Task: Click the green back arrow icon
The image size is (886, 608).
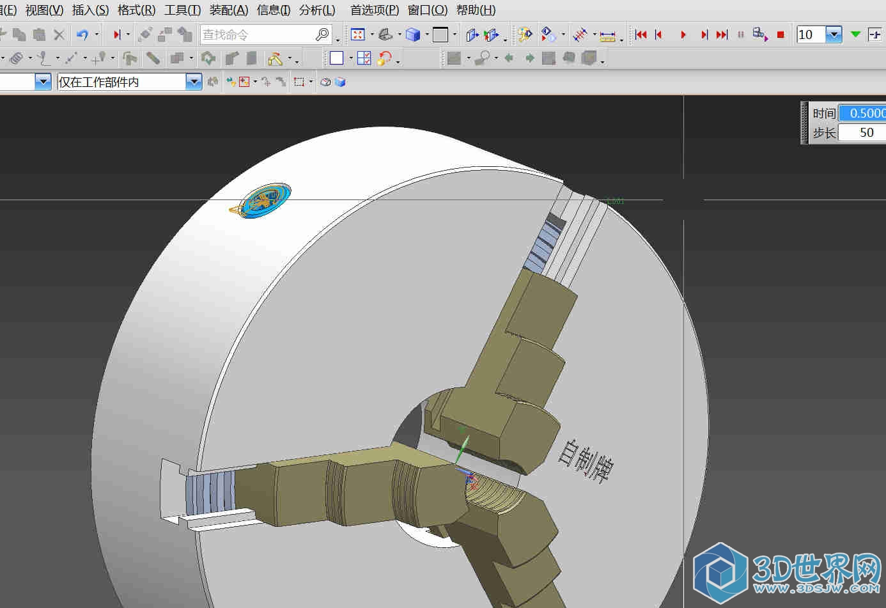Action: (509, 58)
